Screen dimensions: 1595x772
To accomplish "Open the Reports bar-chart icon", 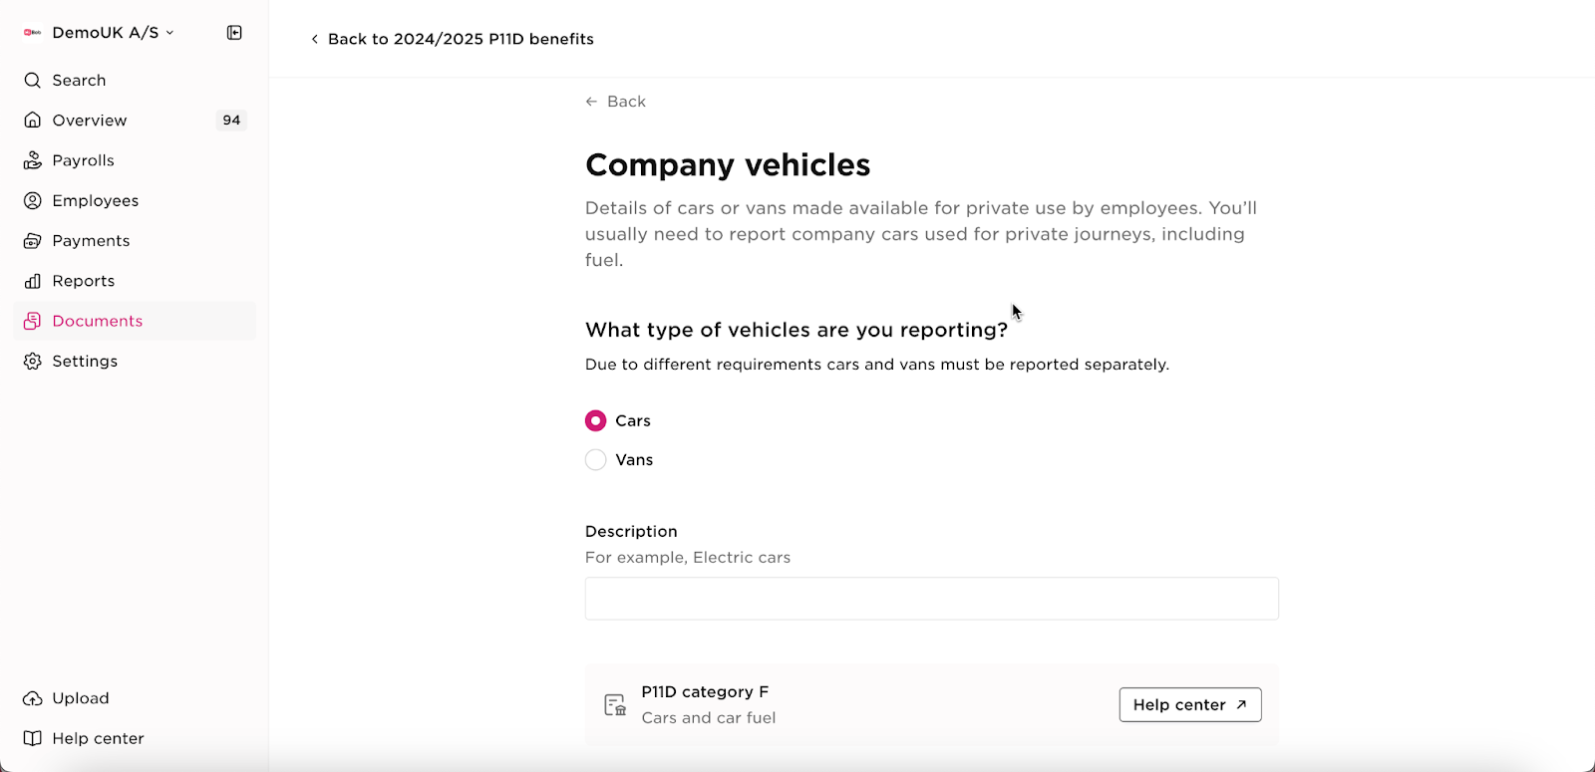I will pyautogui.click(x=33, y=281).
